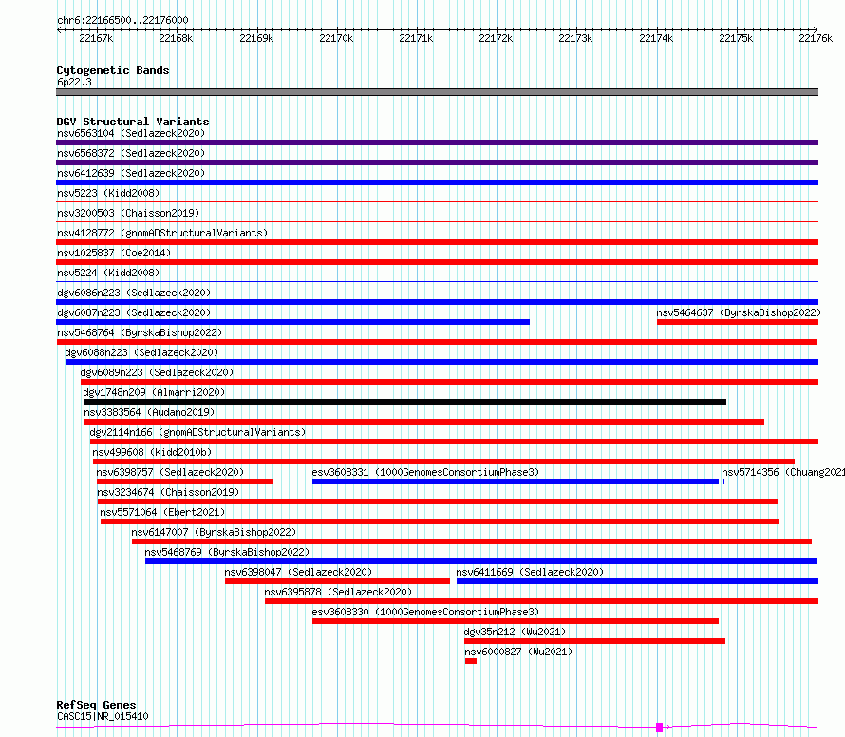Click the nsv5223 (Kidd2008) label

point(108,193)
